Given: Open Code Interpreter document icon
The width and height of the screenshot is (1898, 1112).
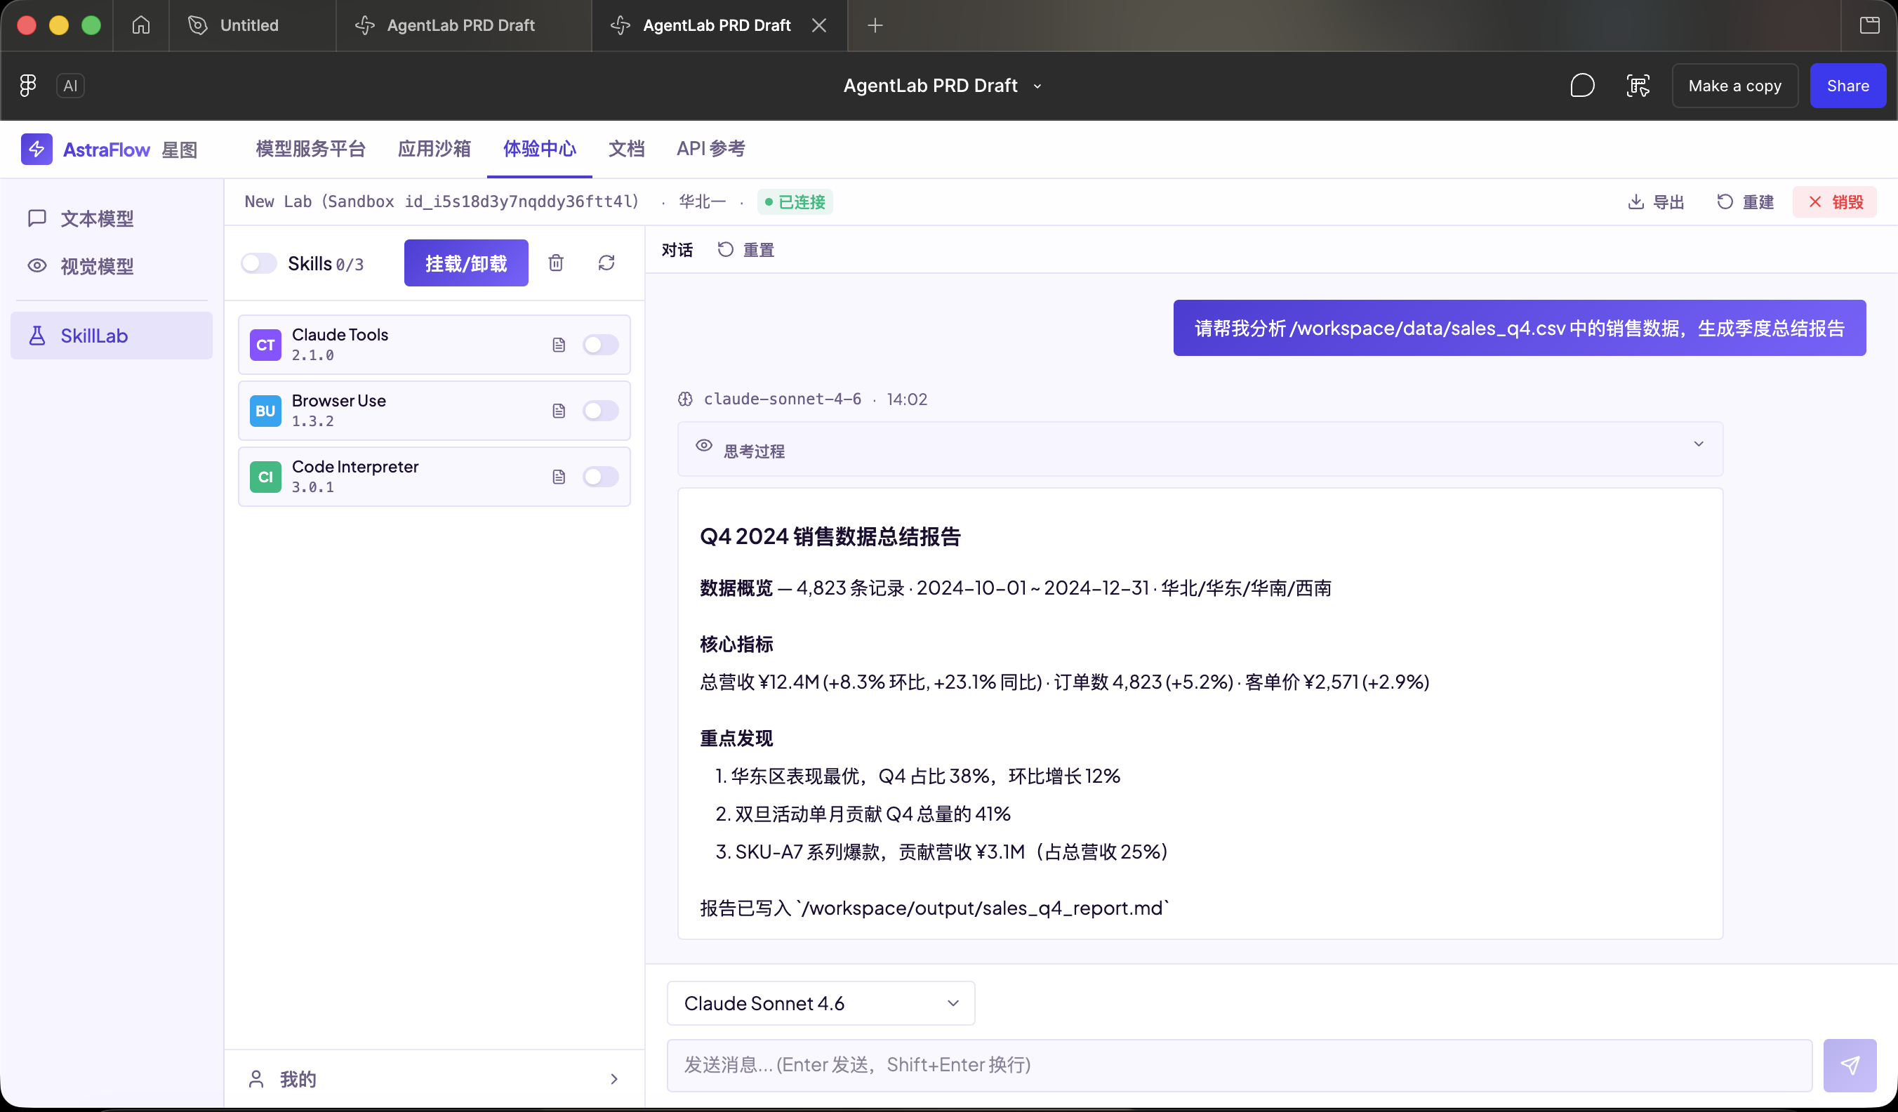Looking at the screenshot, I should click(559, 477).
